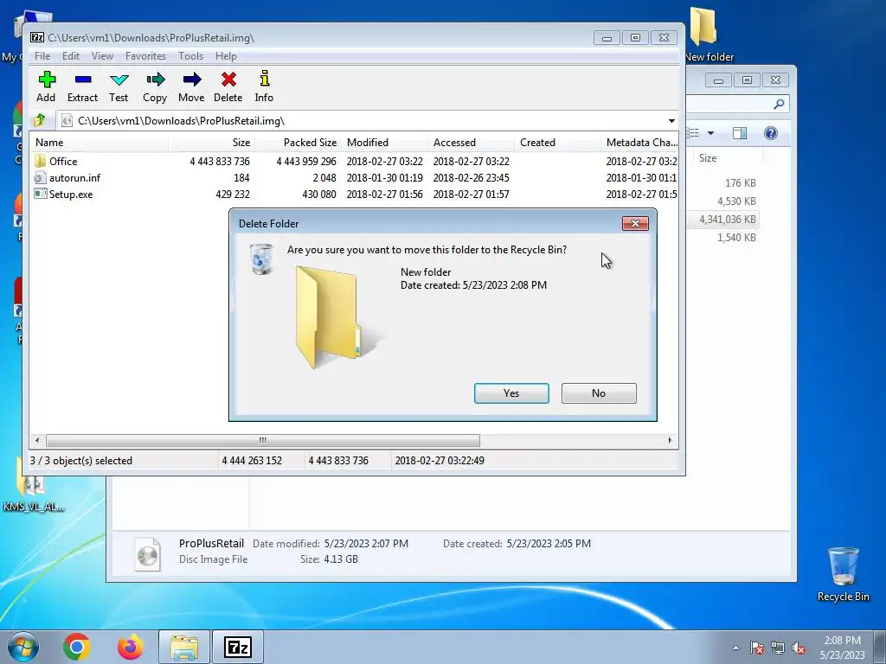Screen dimensions: 886x664
Task: Select the 4,530 KB entry in Explorer
Action: click(x=736, y=201)
